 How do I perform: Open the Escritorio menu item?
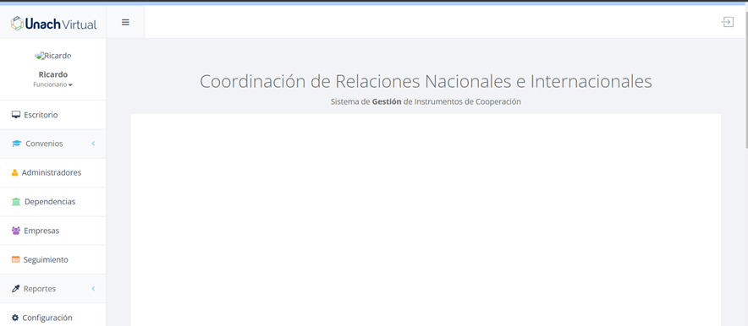53,115
